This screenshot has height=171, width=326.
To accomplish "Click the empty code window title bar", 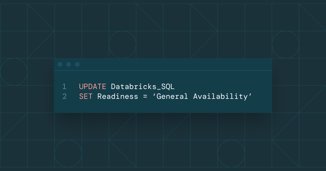I will coord(174,65).
